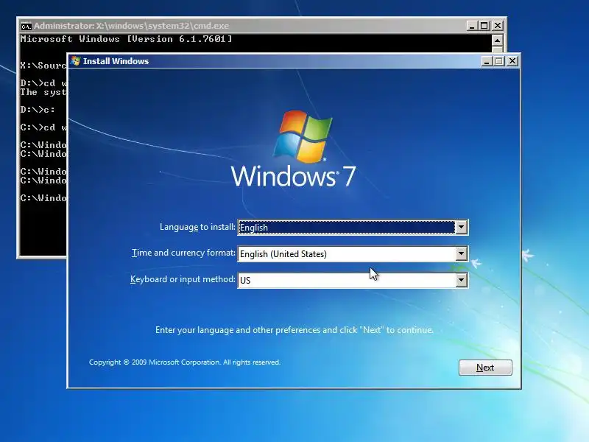
Task: Click the 'Enter your language and other preferences' text
Action: [x=294, y=329]
